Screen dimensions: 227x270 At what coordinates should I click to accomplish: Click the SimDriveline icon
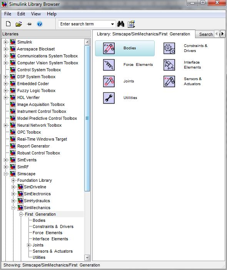20,187
